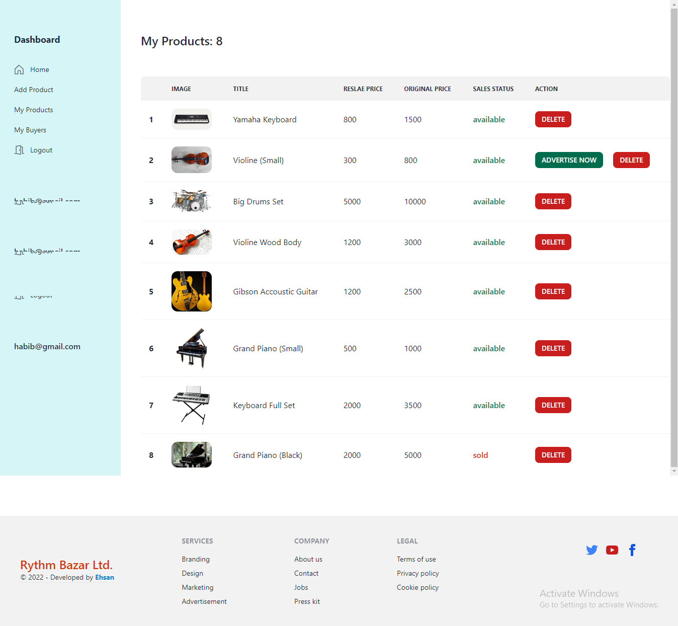678x626 pixels.
Task: Delete the Yamaha Keyboard product
Action: pyautogui.click(x=553, y=119)
